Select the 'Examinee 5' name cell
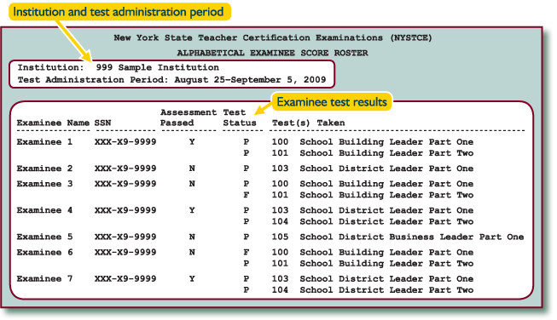The width and height of the screenshot is (557, 320). [x=44, y=237]
